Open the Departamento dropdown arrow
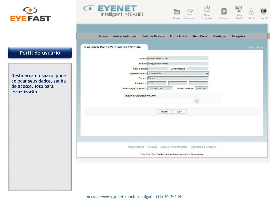Screen dimensions: 270x202 pyautogui.click(x=207, y=74)
